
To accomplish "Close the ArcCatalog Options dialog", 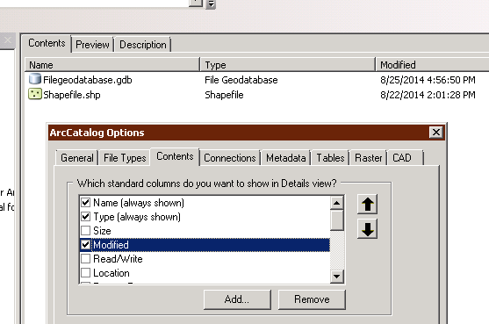I will [436, 133].
